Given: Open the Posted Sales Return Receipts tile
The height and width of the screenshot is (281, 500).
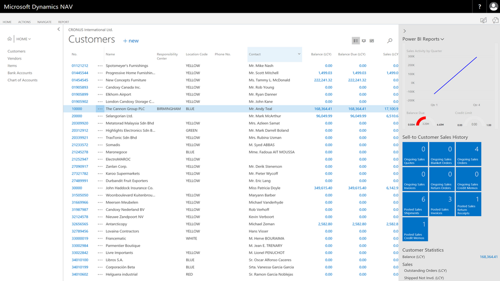Looking at the screenshot, I should pos(469,204).
